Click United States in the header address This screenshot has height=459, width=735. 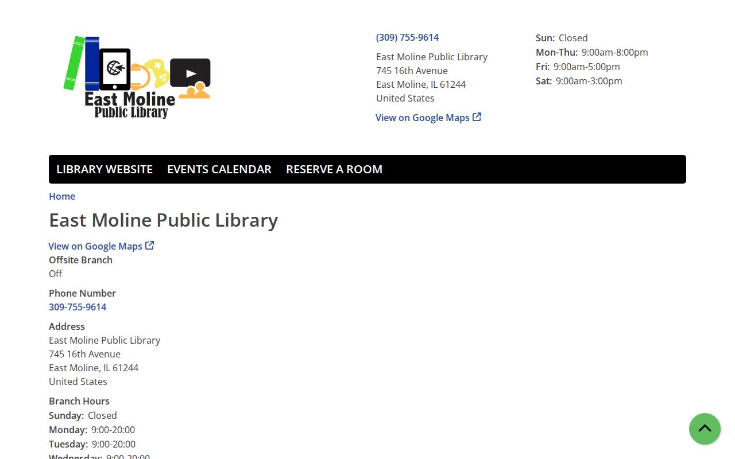[405, 98]
